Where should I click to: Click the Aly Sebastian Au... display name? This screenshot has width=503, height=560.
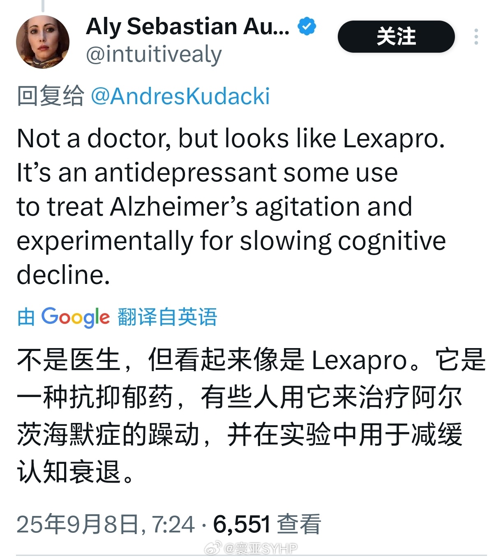(188, 27)
